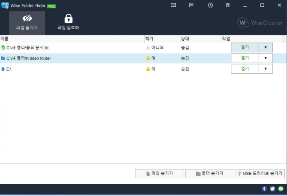Open the mail icon in title bar

[x=173, y=5]
